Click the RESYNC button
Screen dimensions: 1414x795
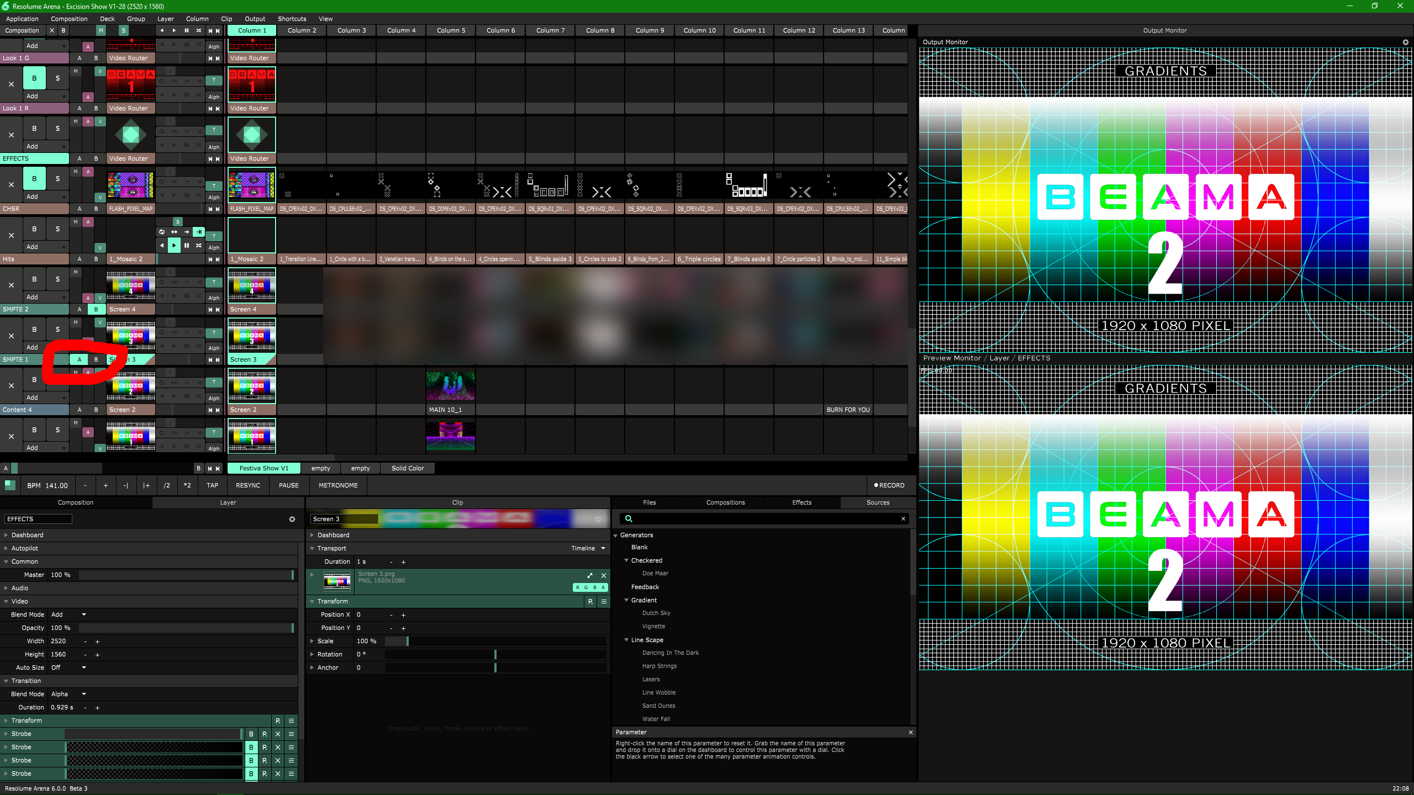(247, 485)
